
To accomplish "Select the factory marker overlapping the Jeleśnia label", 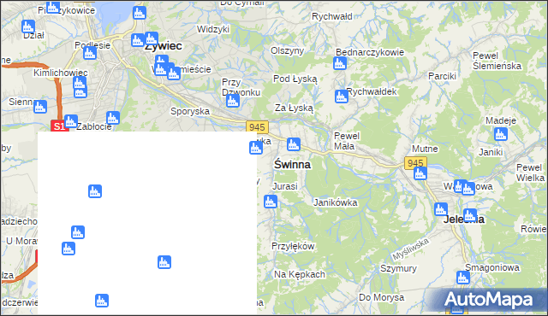I will pos(470,215).
